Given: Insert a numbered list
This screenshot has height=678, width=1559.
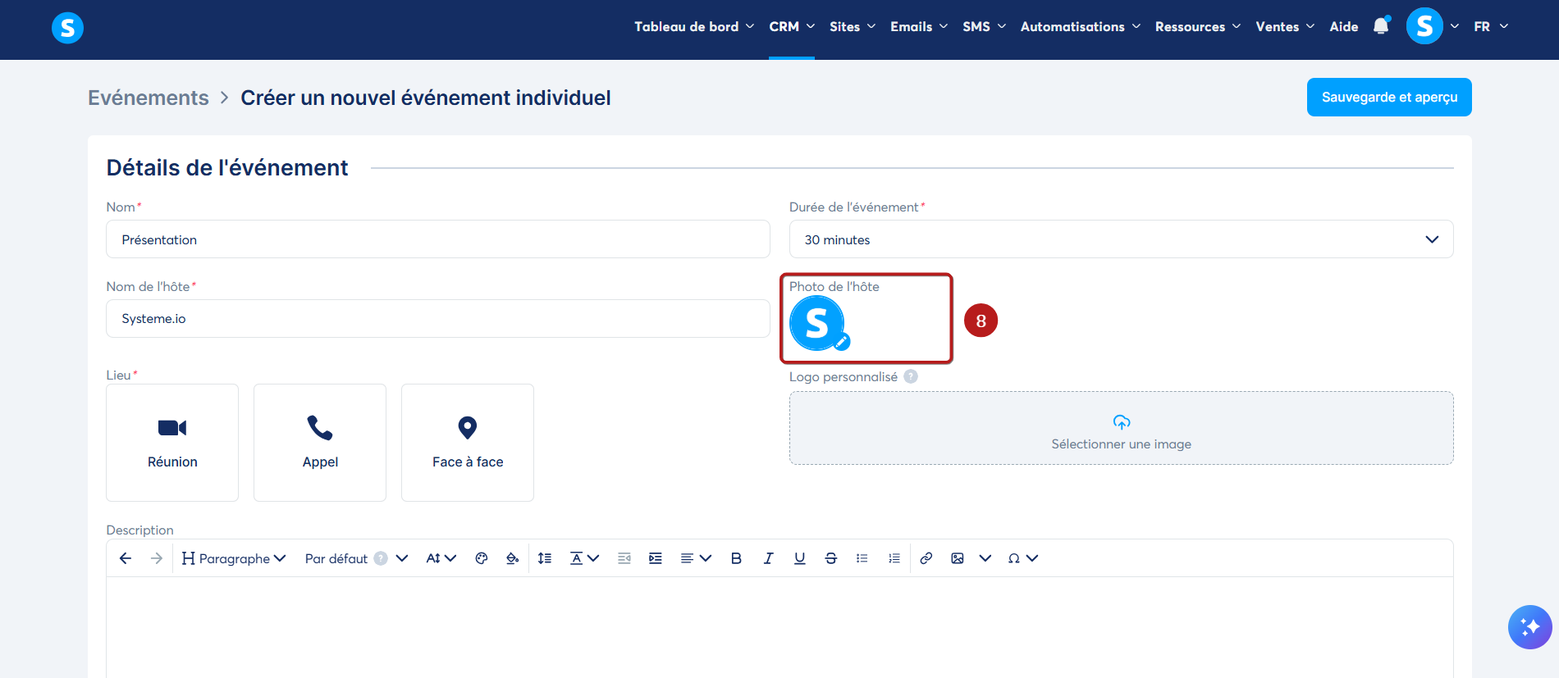Looking at the screenshot, I should (894, 558).
